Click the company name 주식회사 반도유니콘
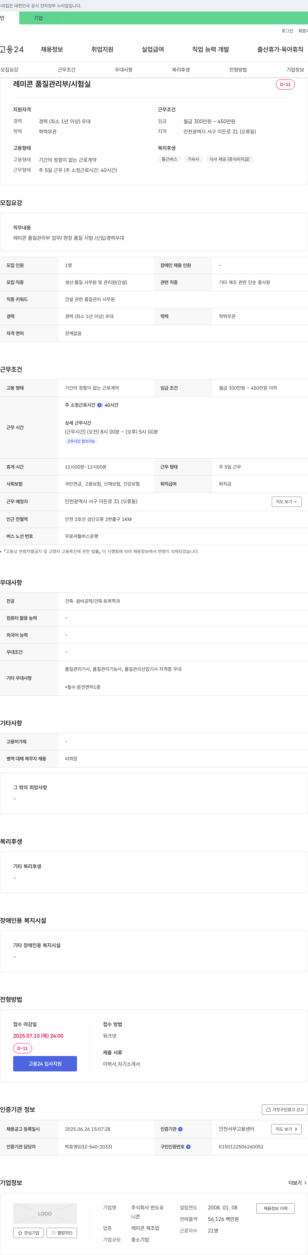Image resolution: width=308 pixels, height=1255 pixels. [x=147, y=1212]
